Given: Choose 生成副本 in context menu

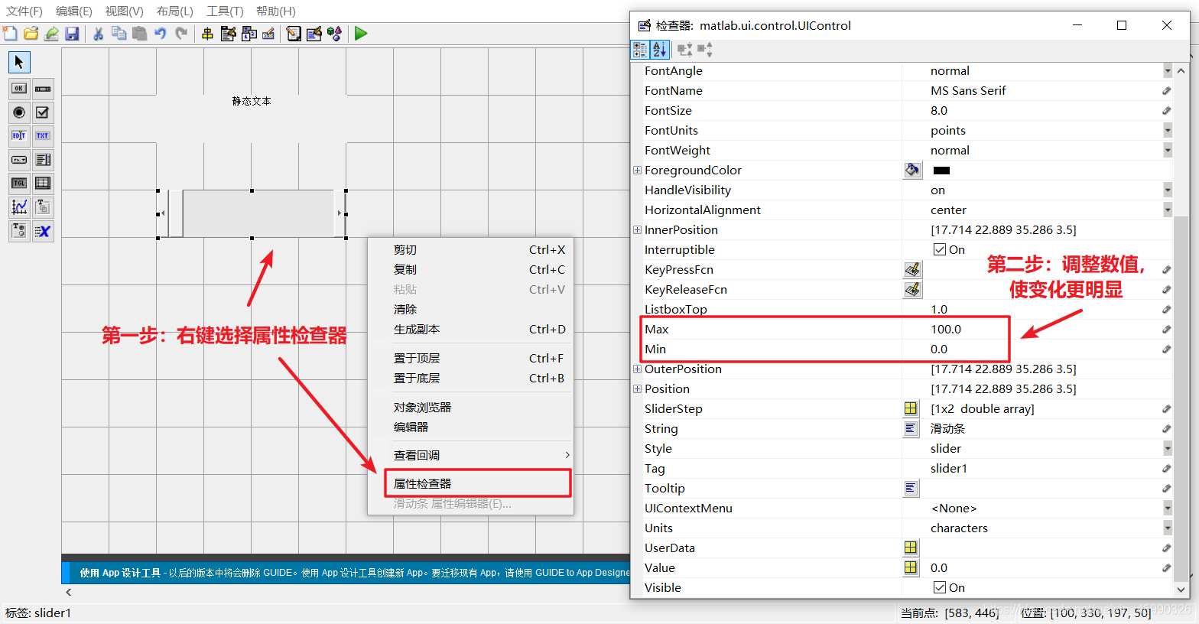Looking at the screenshot, I should click(470, 330).
